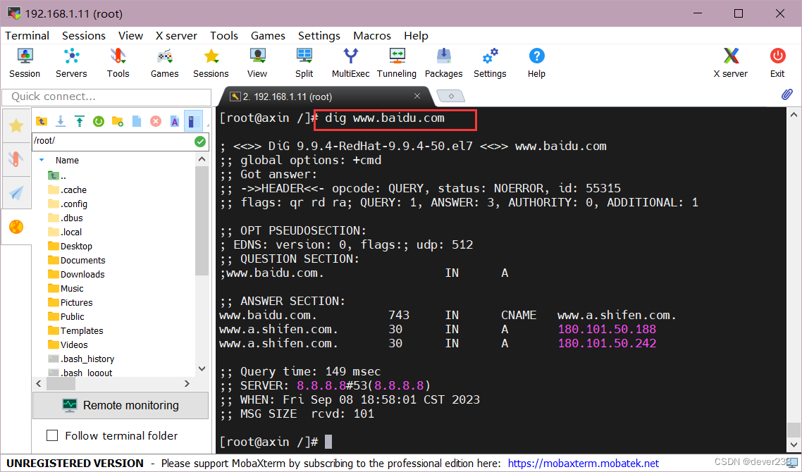Select the Desktop folder
Image resolution: width=802 pixels, height=472 pixels.
click(70, 246)
